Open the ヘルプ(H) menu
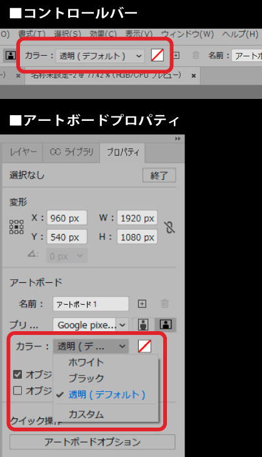 [x=241, y=34]
